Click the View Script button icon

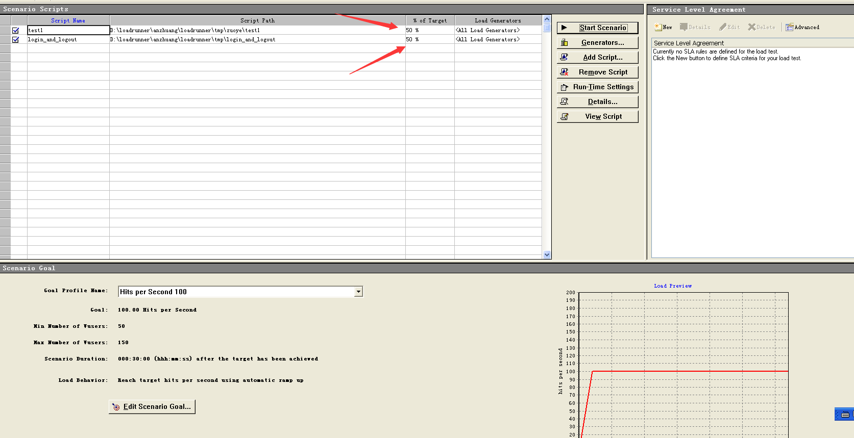[x=564, y=116]
